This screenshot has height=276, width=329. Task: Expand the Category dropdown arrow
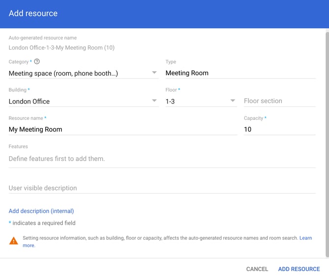154,73
